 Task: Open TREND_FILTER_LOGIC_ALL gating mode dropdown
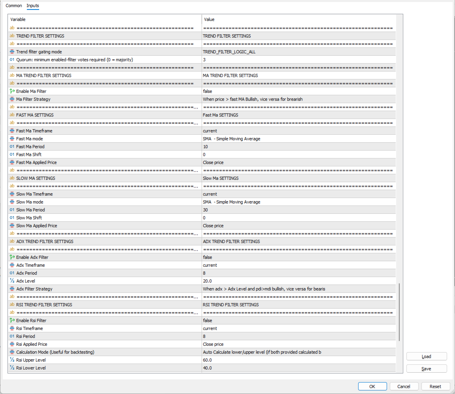[x=298, y=52]
